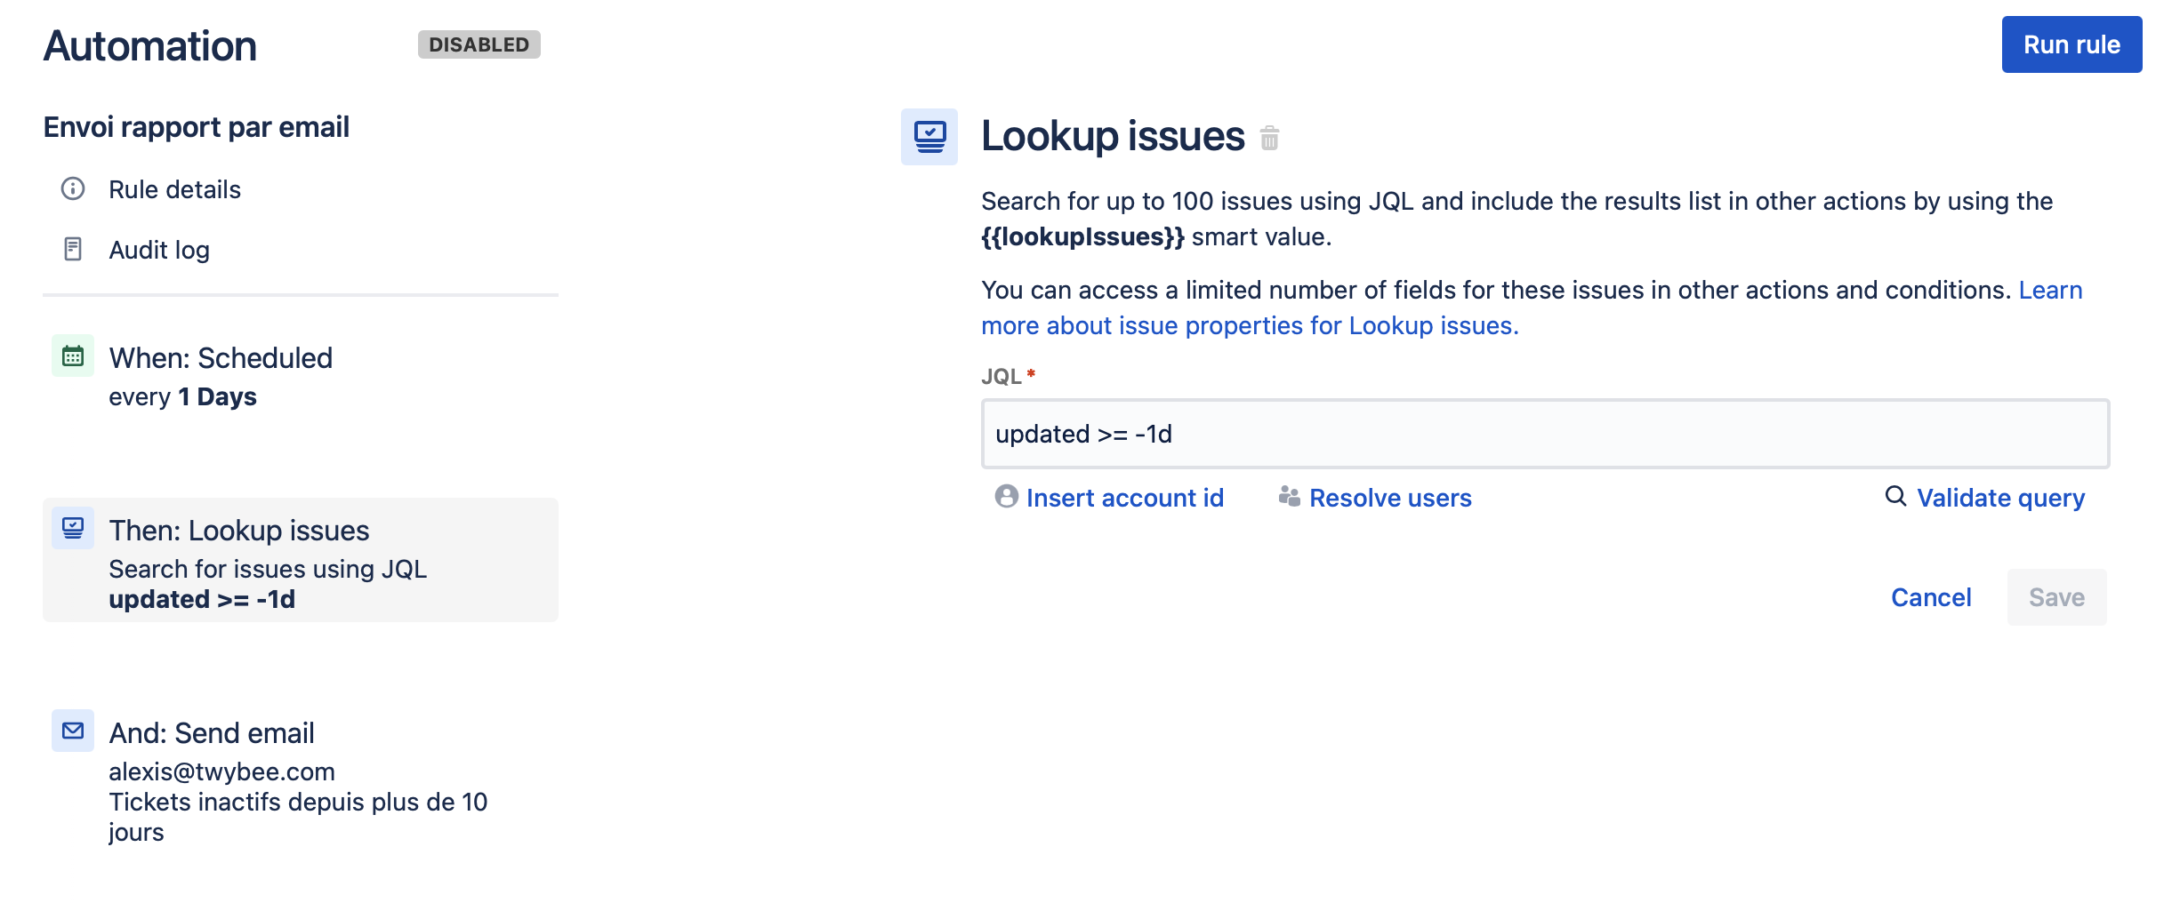Select the And: Send email step

[x=301, y=778]
